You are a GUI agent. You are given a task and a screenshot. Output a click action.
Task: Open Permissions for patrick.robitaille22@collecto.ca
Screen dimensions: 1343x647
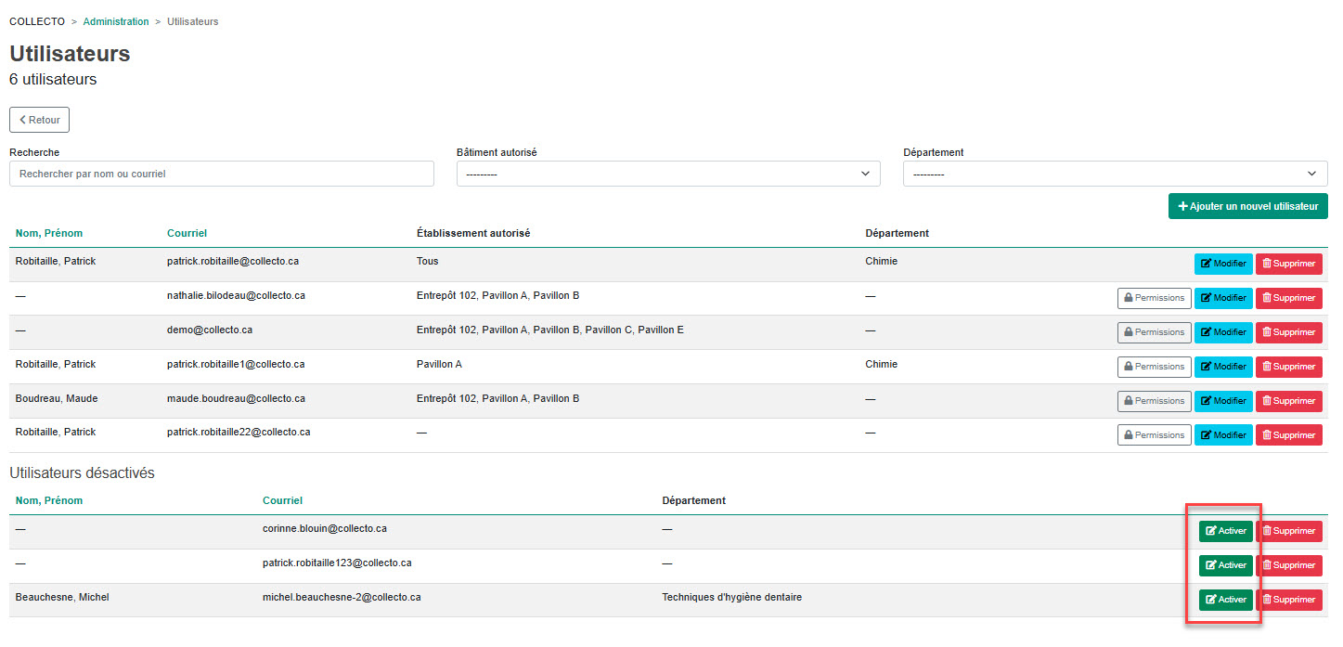point(1154,435)
